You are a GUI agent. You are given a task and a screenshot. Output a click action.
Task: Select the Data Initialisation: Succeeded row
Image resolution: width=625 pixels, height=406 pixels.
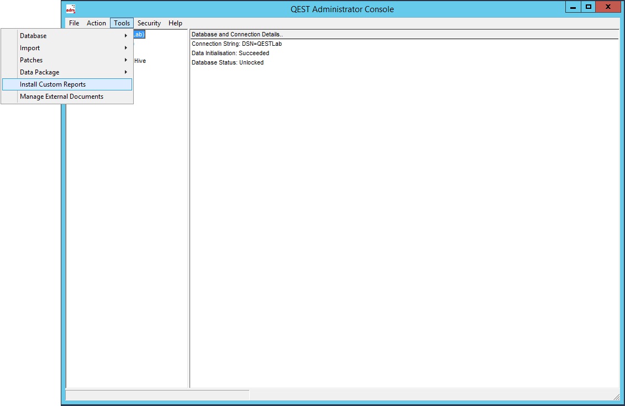pos(230,53)
